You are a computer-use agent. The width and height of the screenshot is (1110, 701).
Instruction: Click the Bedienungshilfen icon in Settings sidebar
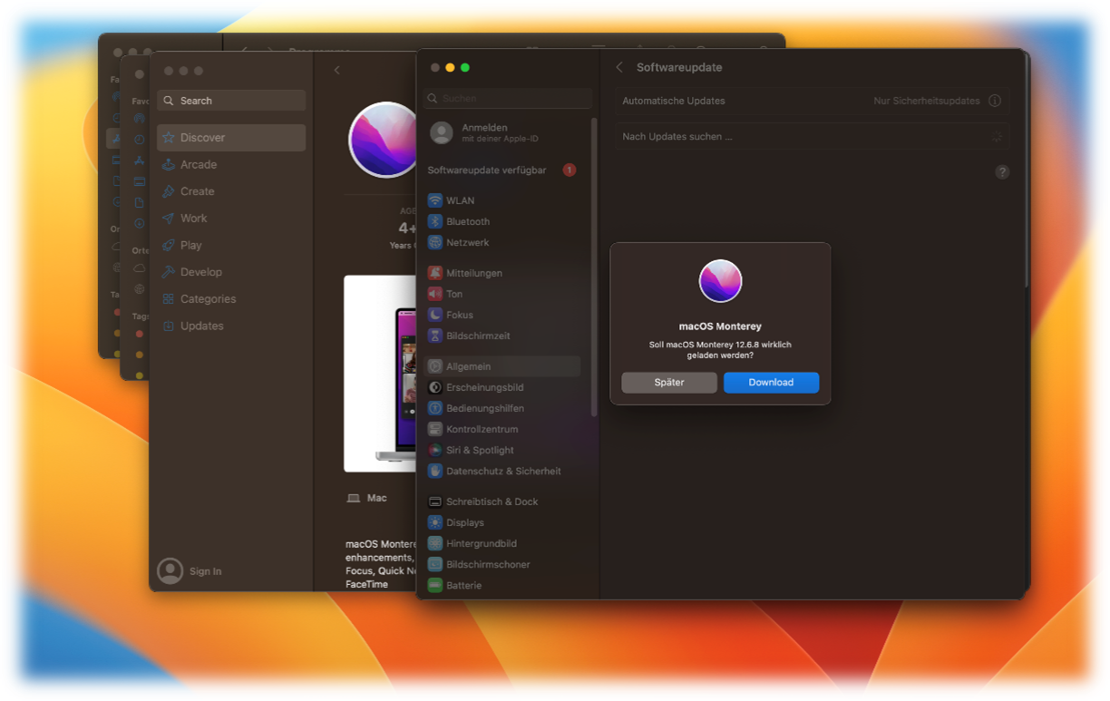click(435, 408)
